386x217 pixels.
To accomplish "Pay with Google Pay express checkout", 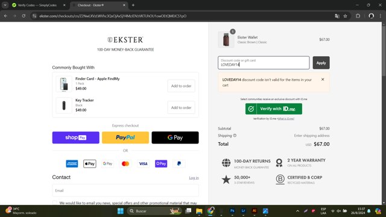I will 175,137.
